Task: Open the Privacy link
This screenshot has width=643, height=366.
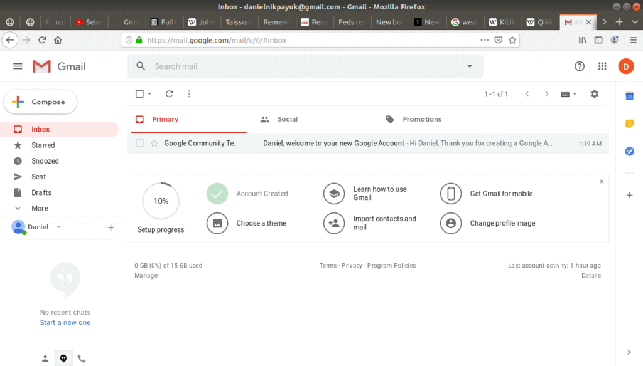Action: click(x=352, y=266)
